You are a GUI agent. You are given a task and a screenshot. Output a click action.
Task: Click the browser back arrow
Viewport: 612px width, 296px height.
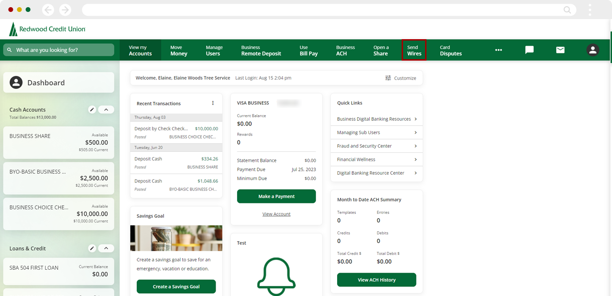tap(48, 10)
